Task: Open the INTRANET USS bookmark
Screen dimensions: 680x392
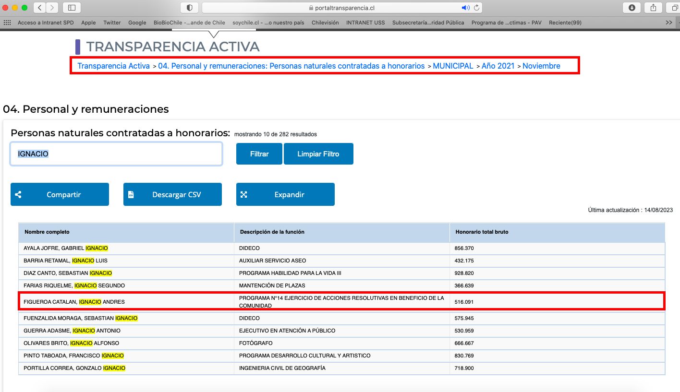Action: 365,23
